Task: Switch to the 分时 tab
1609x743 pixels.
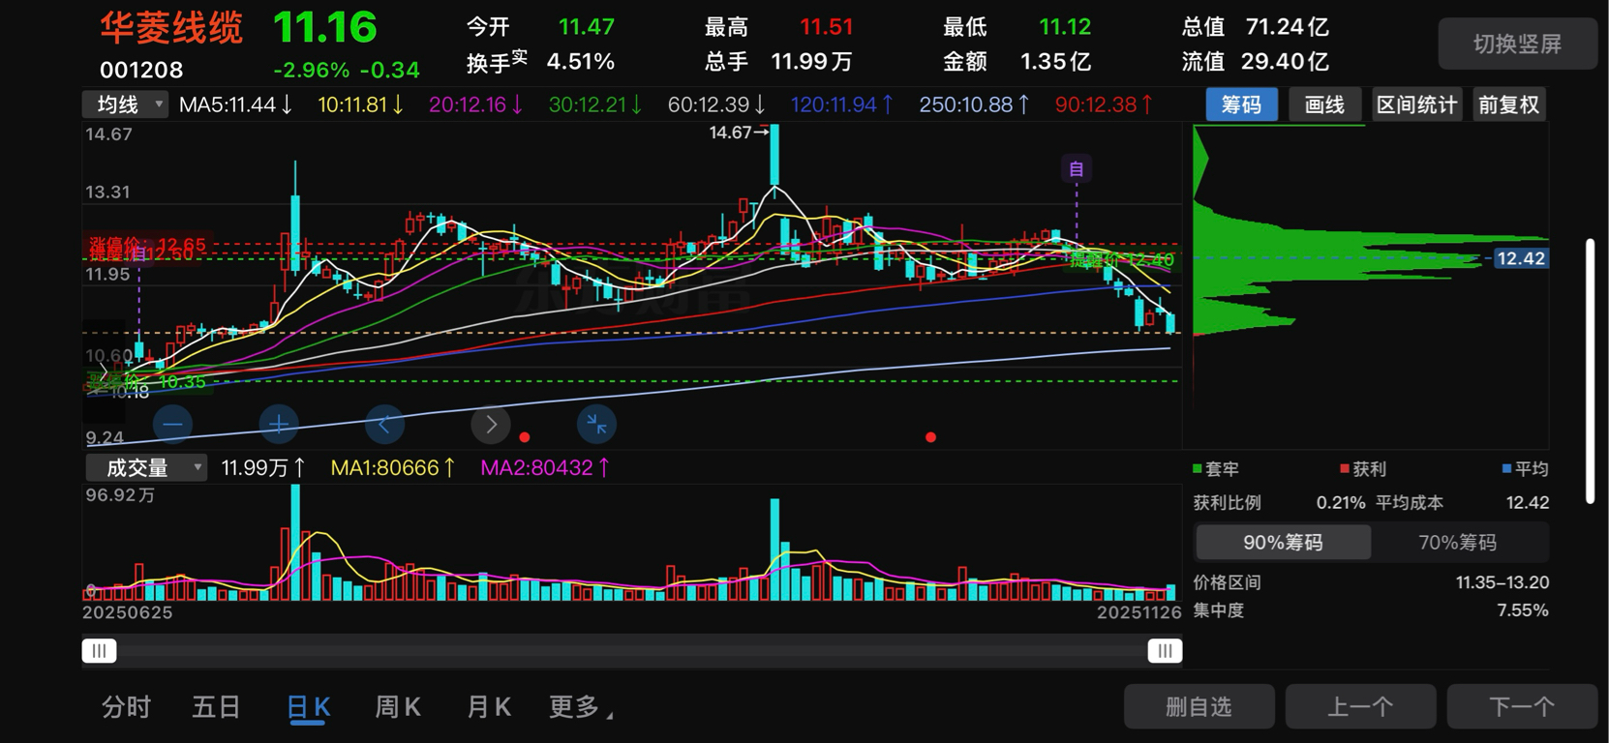Action: (x=127, y=707)
